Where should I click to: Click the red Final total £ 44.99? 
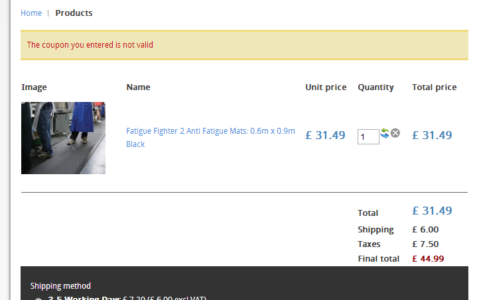pyautogui.click(x=428, y=259)
